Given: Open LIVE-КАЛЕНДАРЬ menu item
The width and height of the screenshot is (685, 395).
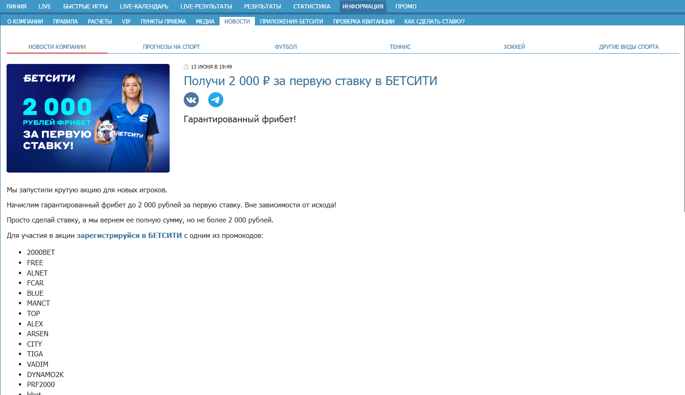Looking at the screenshot, I should pyautogui.click(x=144, y=6).
